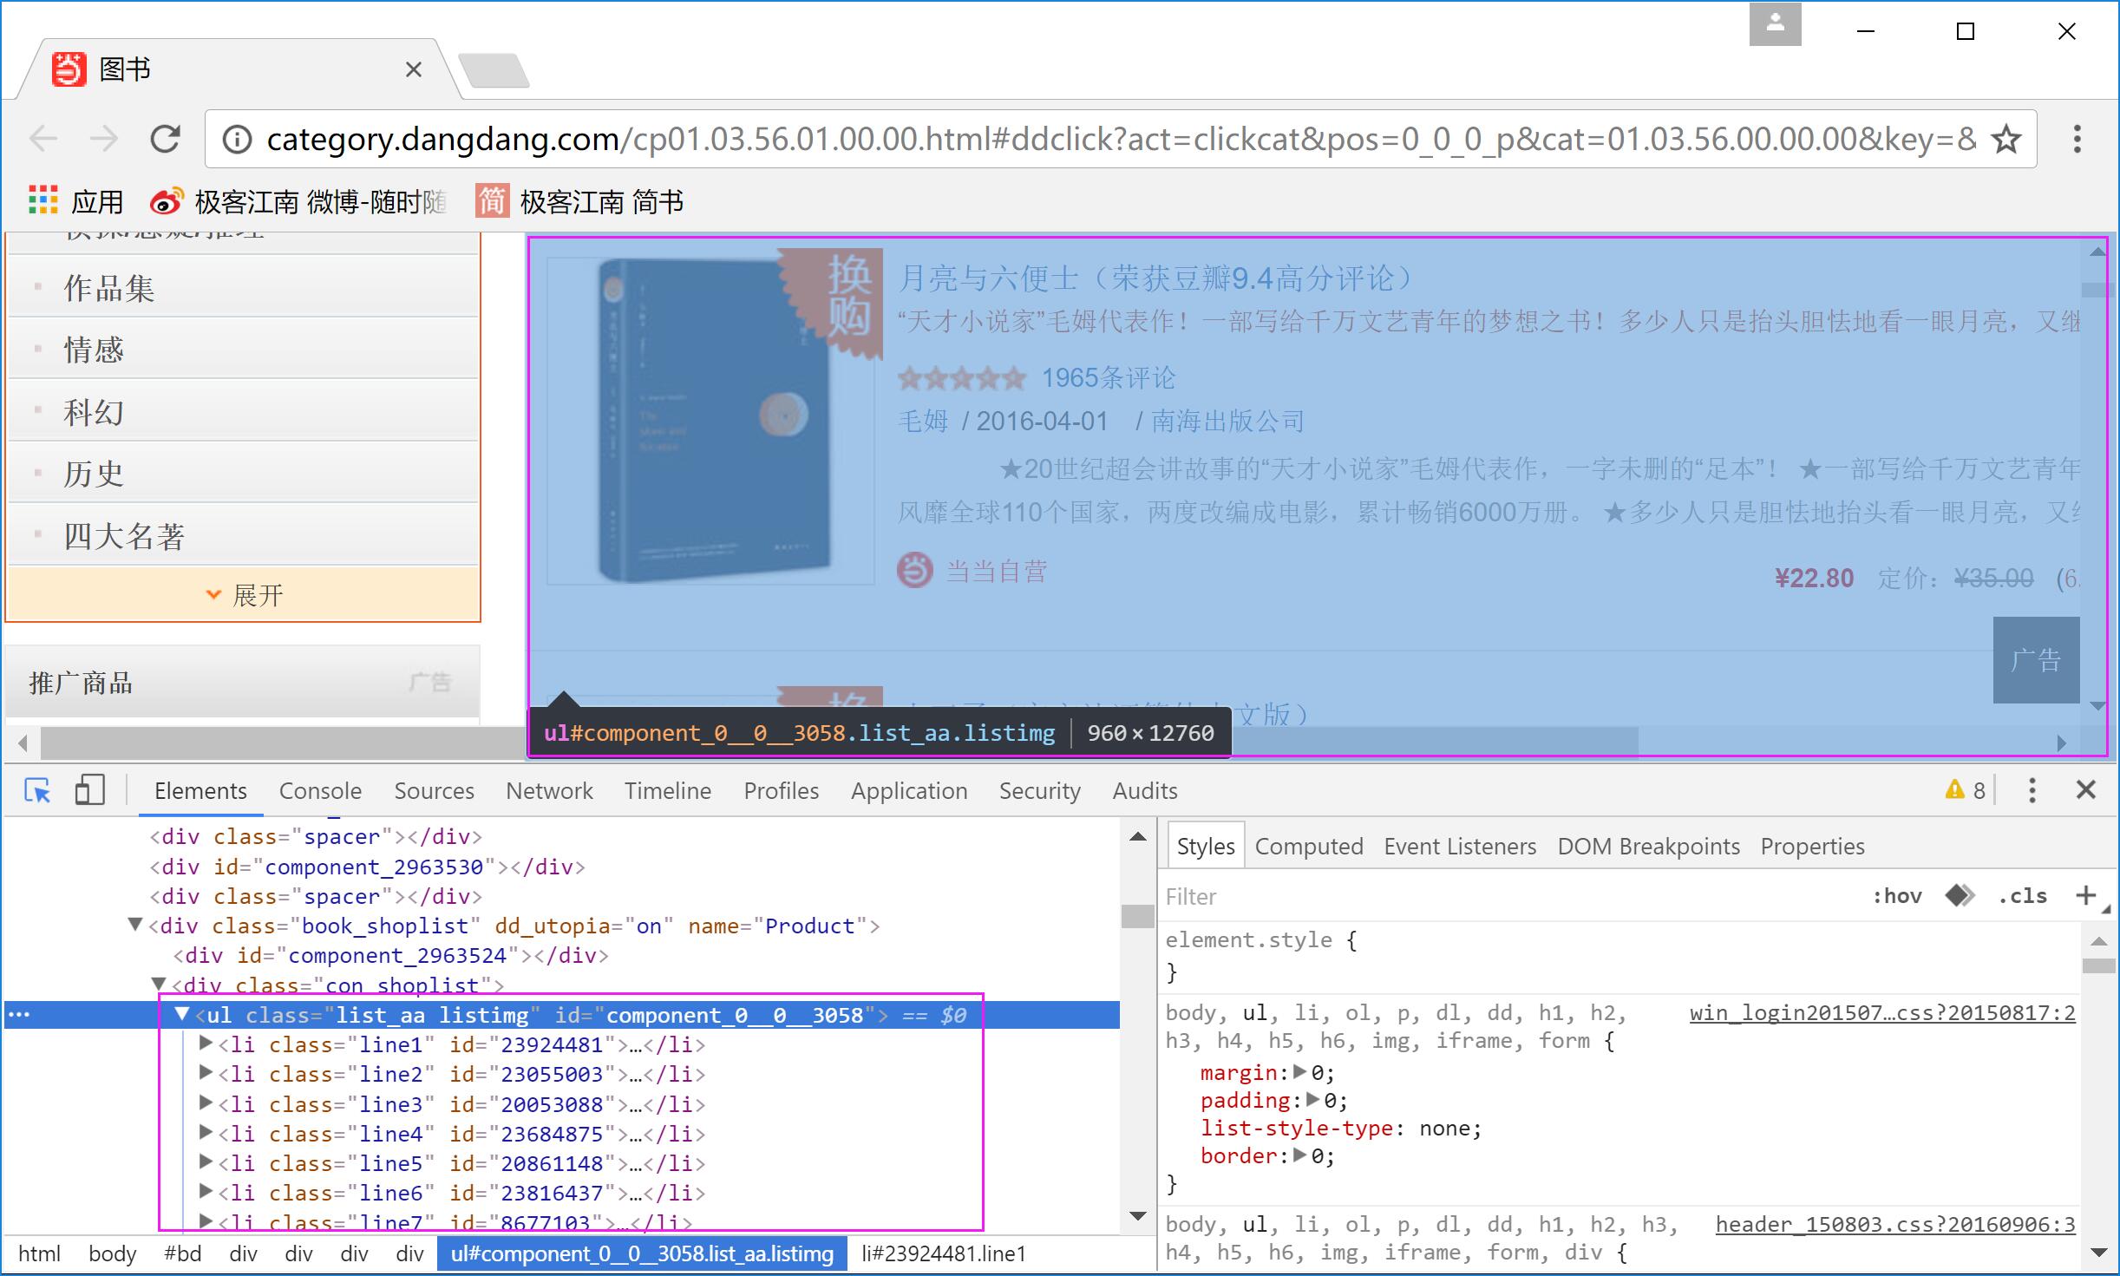Switch to the Elements tab

[x=200, y=791]
